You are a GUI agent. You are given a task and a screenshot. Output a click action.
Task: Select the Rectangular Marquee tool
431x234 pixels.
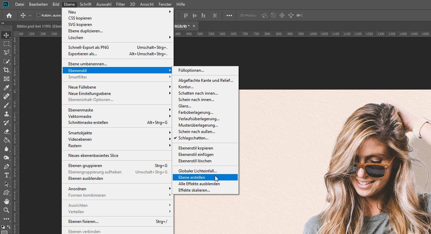pyautogui.click(x=6, y=44)
